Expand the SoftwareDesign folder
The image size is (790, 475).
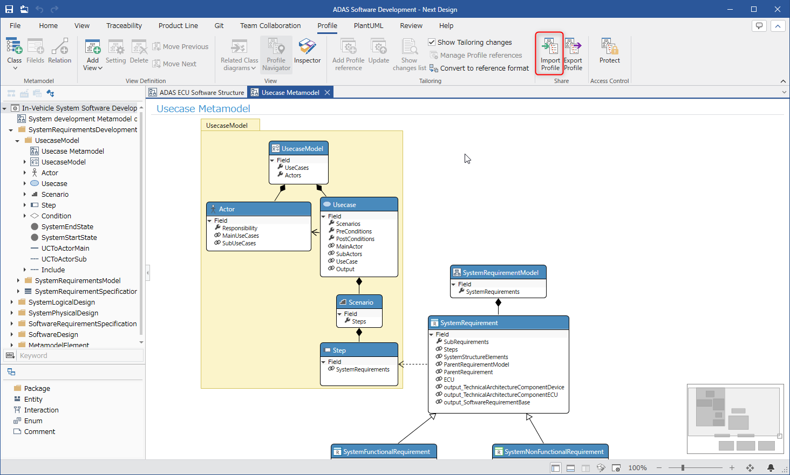pos(11,335)
